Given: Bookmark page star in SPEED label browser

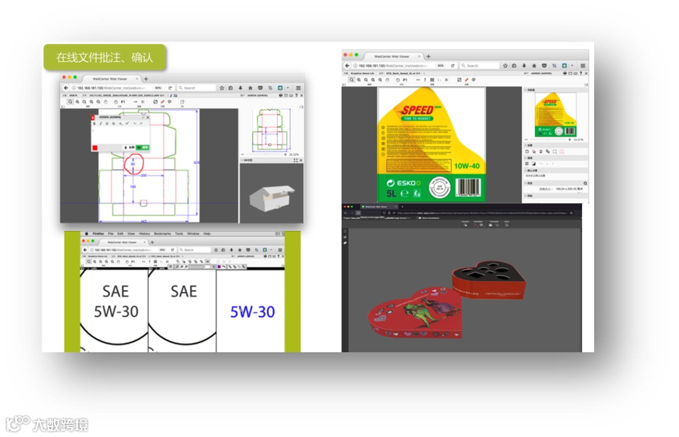Looking at the screenshot, I should (x=505, y=66).
